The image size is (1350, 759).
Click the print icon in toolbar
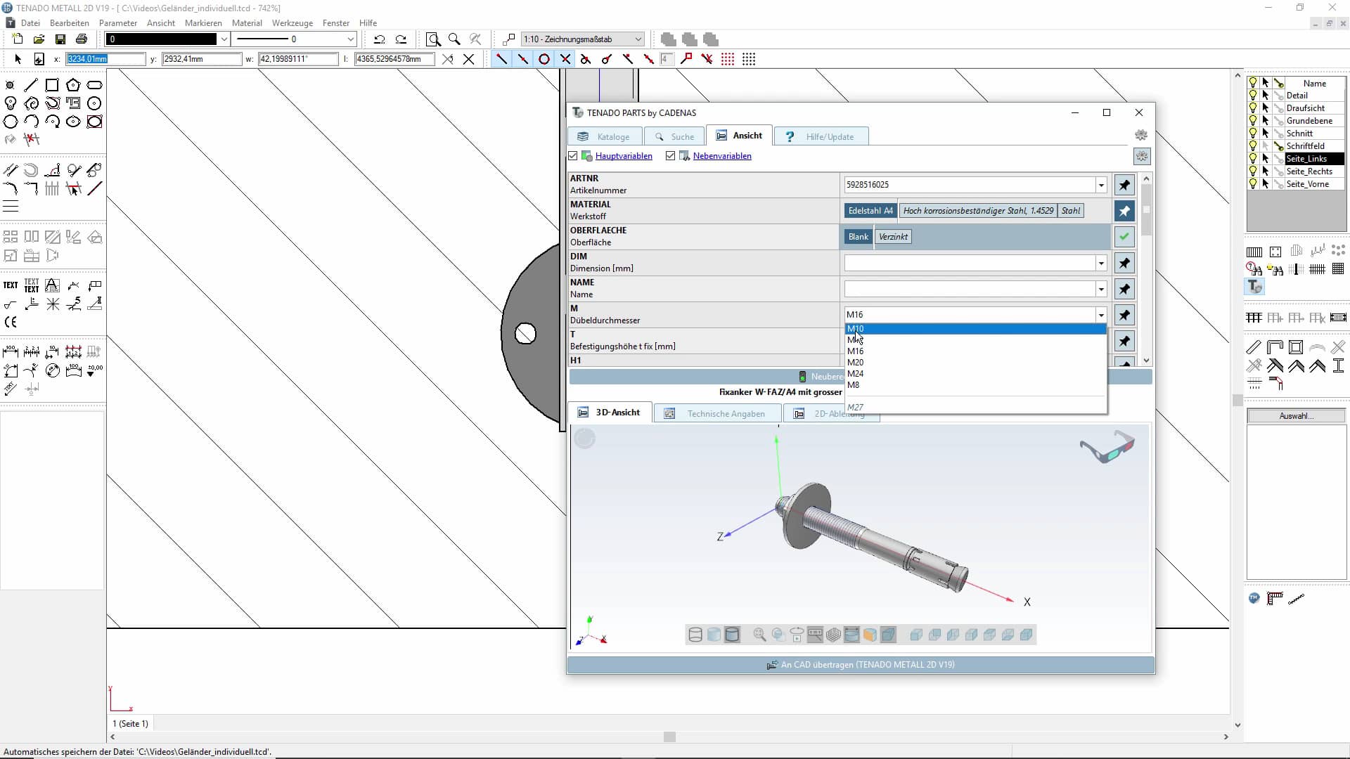coord(82,39)
